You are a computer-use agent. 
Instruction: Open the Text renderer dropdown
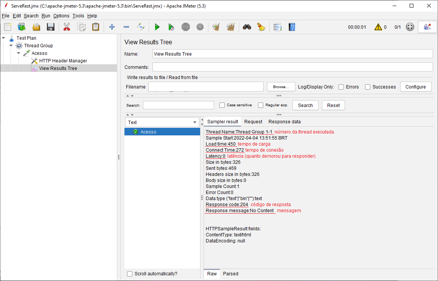coord(162,122)
